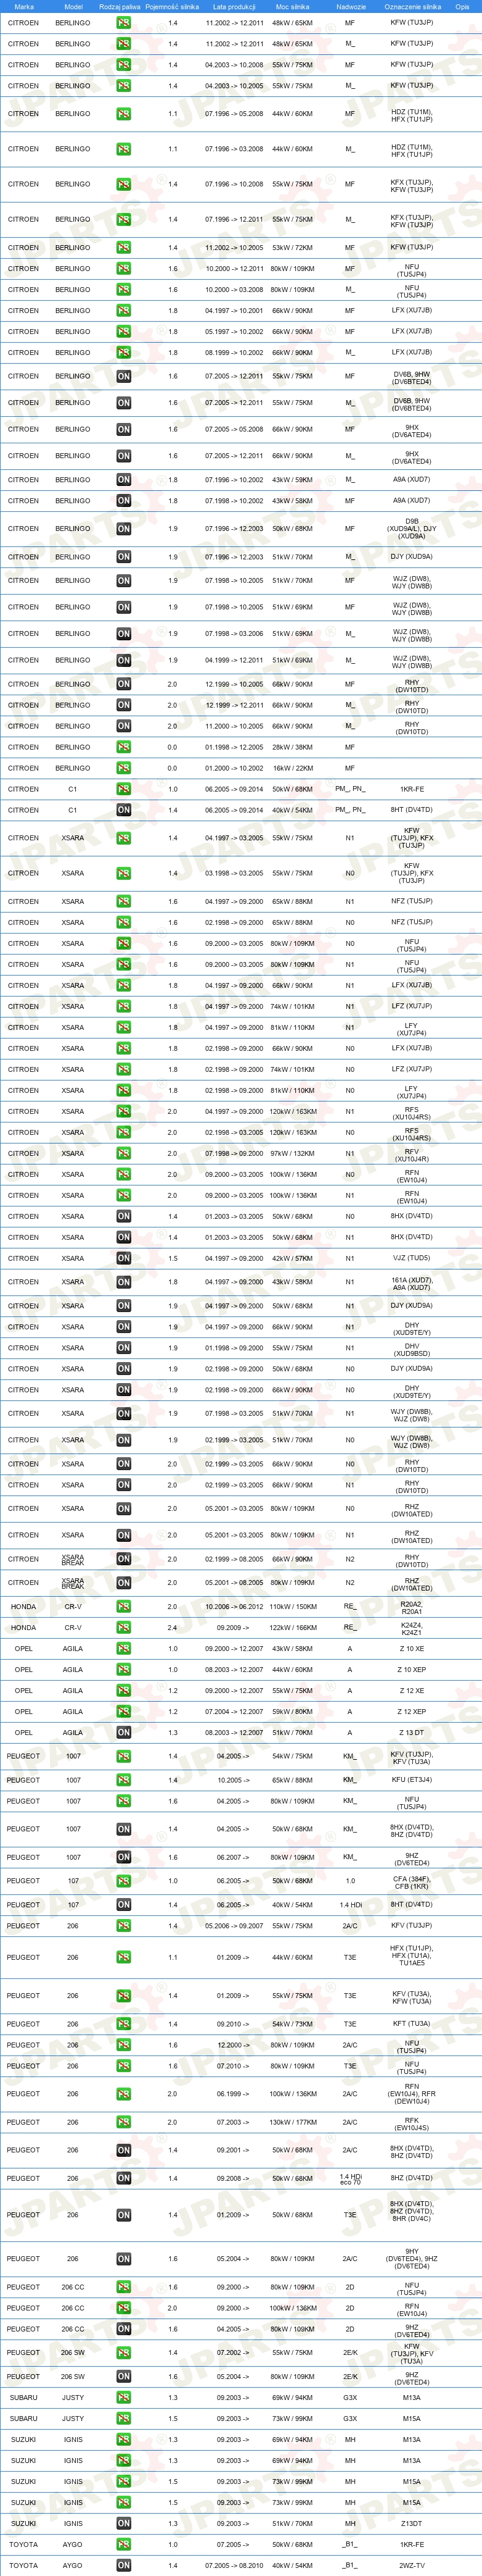The width and height of the screenshot is (482, 2576).
Task: Click petrol icon in BERLINGO 16kW / 22KM row
Action: pos(124,768)
